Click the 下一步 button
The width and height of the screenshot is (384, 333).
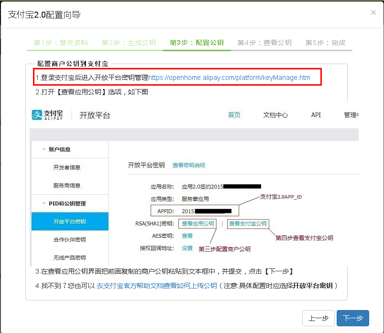point(352,318)
